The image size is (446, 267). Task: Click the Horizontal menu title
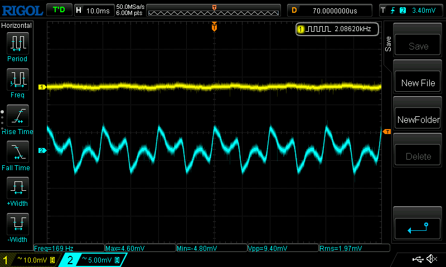(x=17, y=26)
